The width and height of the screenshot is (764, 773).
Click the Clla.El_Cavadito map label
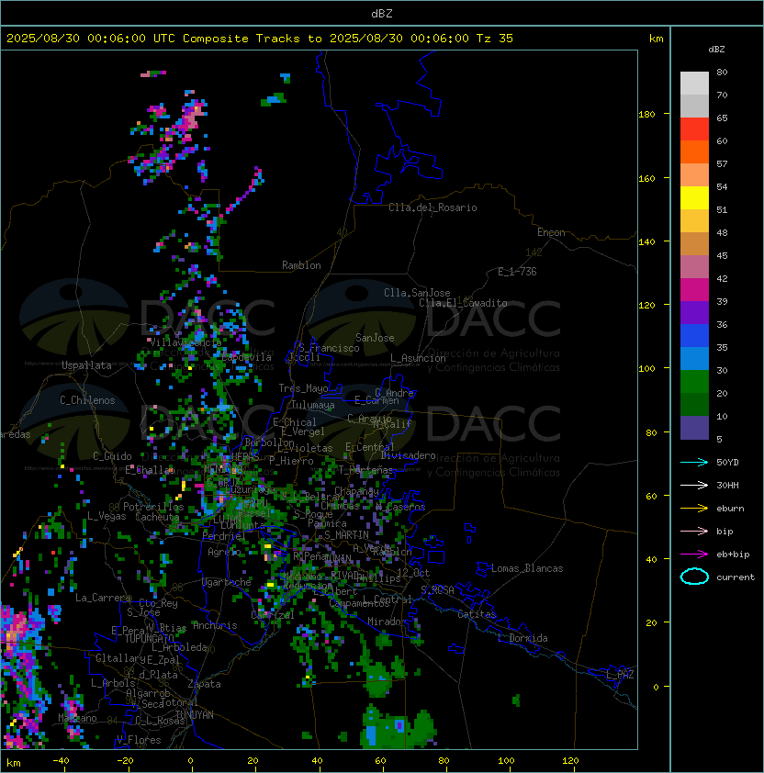pyautogui.click(x=463, y=303)
